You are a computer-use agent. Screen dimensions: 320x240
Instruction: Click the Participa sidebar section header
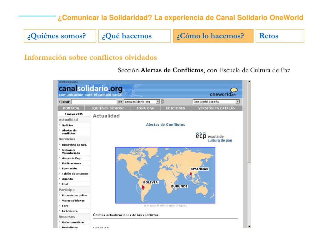(67, 190)
